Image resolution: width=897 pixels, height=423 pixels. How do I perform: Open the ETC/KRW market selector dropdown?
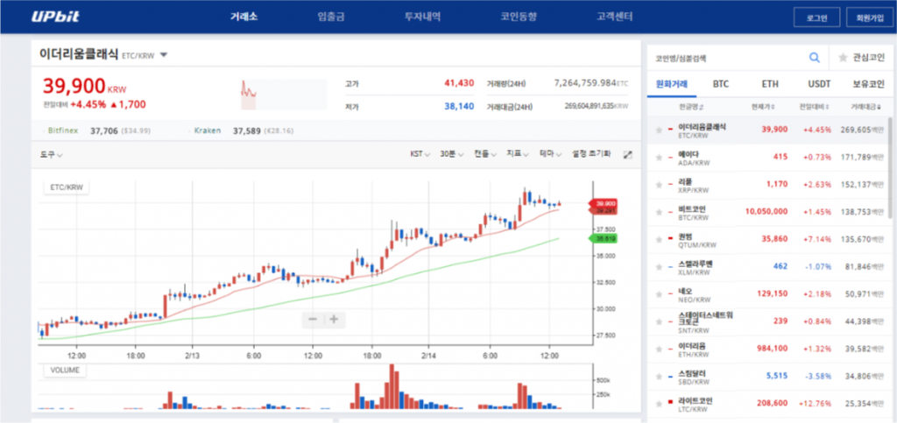(x=164, y=55)
